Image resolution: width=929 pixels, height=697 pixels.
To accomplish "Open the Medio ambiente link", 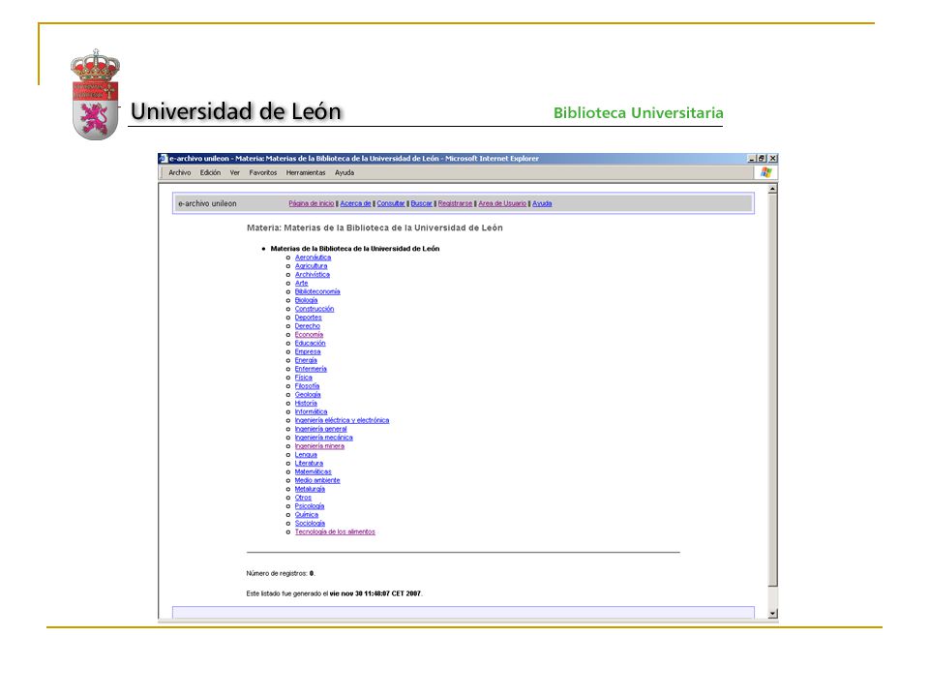I will click(x=317, y=481).
